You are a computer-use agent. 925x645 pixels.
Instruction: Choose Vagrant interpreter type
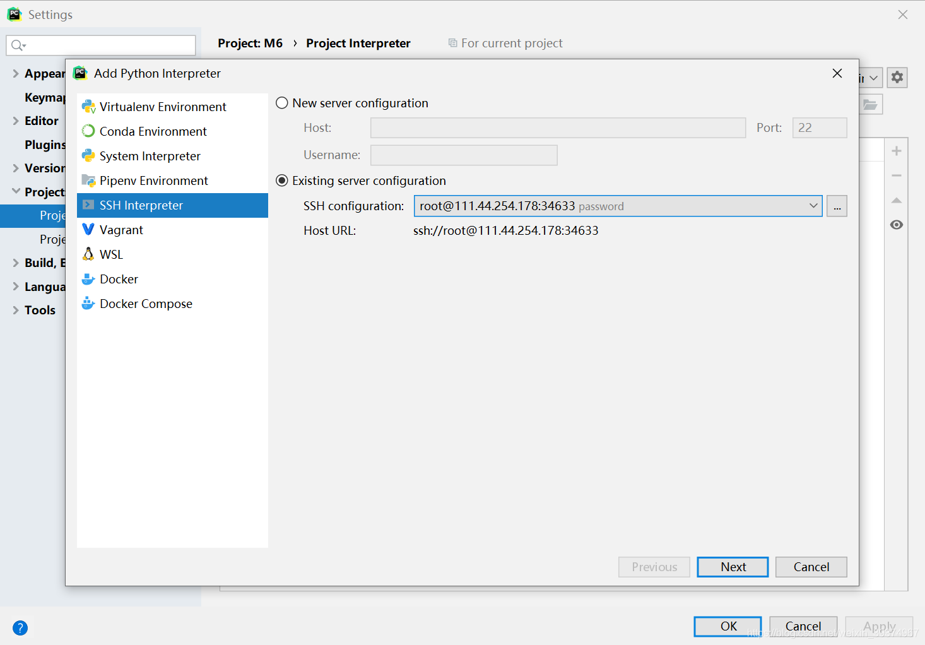coord(172,230)
